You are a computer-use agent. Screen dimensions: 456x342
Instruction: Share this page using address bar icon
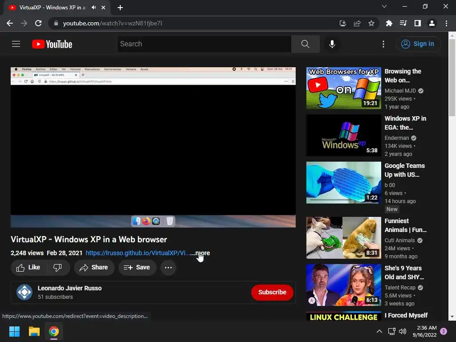(x=357, y=23)
